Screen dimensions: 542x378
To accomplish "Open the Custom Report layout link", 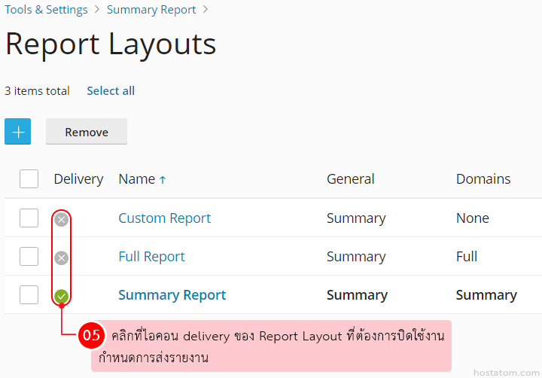I will click(165, 218).
